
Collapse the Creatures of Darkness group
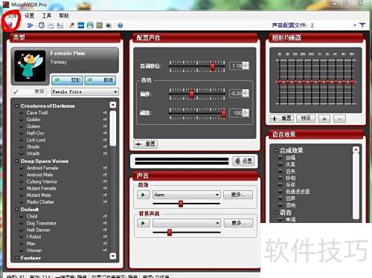pyautogui.click(x=16, y=106)
